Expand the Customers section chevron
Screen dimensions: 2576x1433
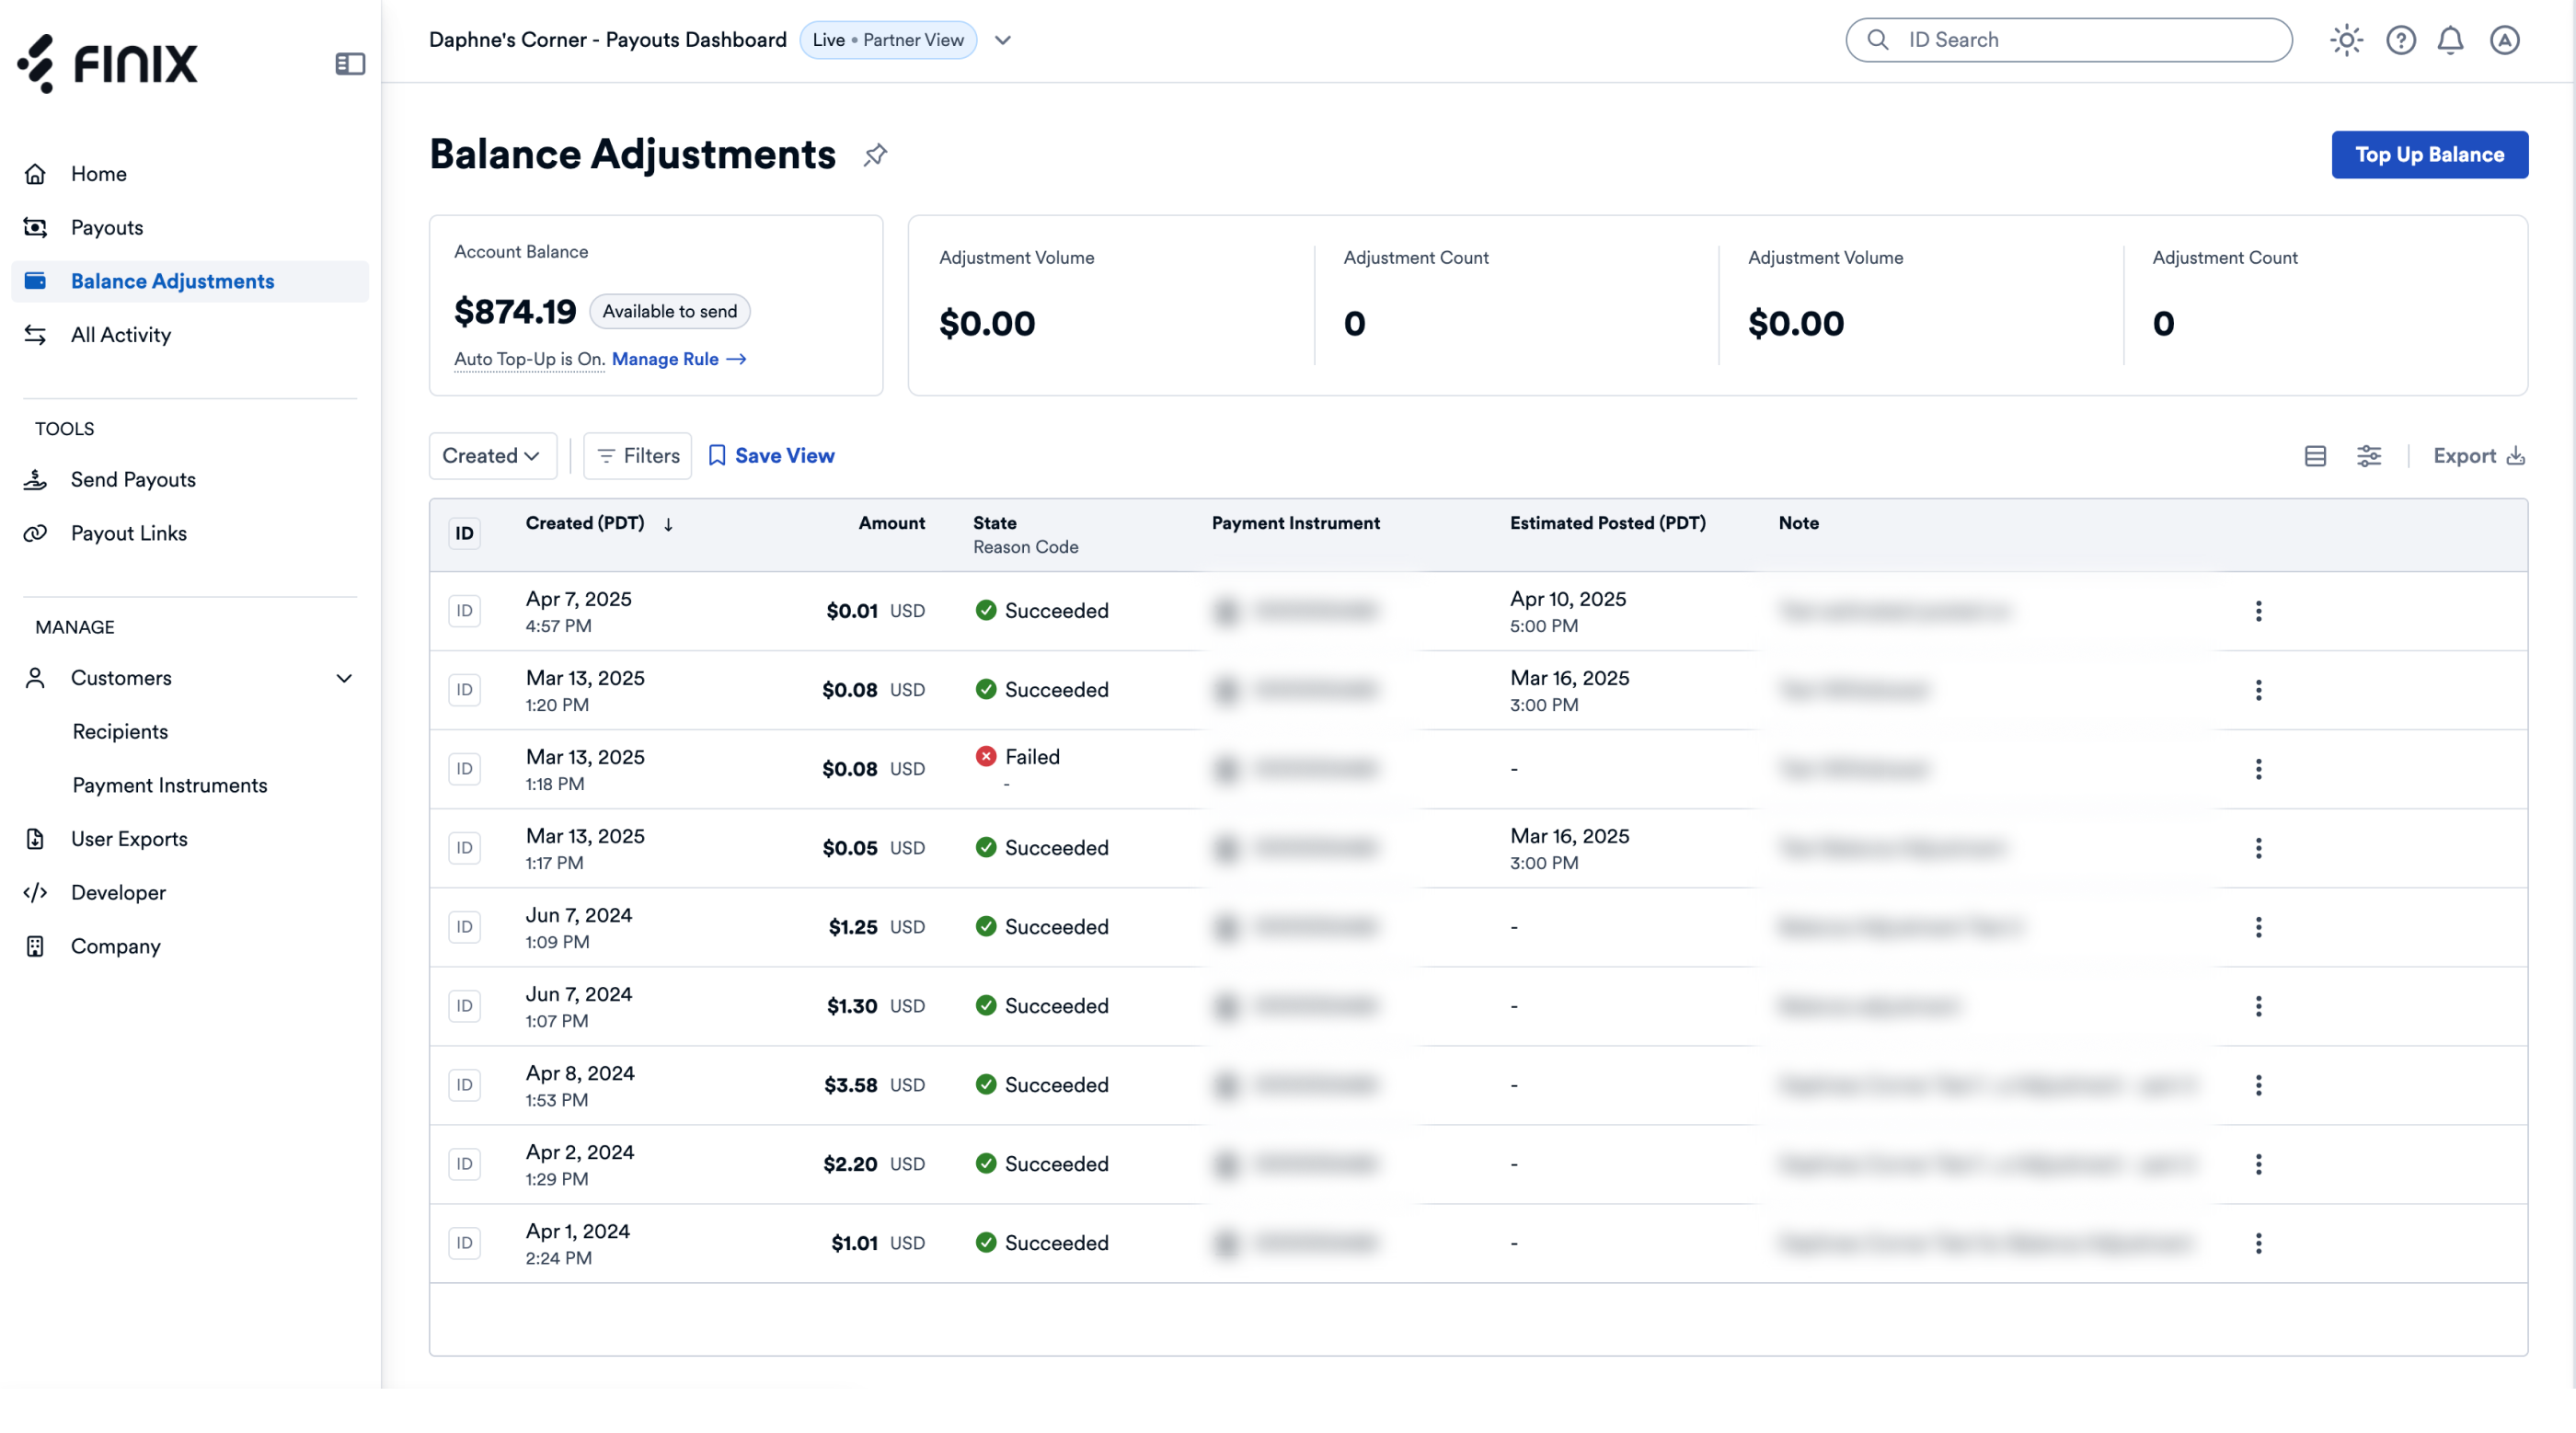(344, 678)
